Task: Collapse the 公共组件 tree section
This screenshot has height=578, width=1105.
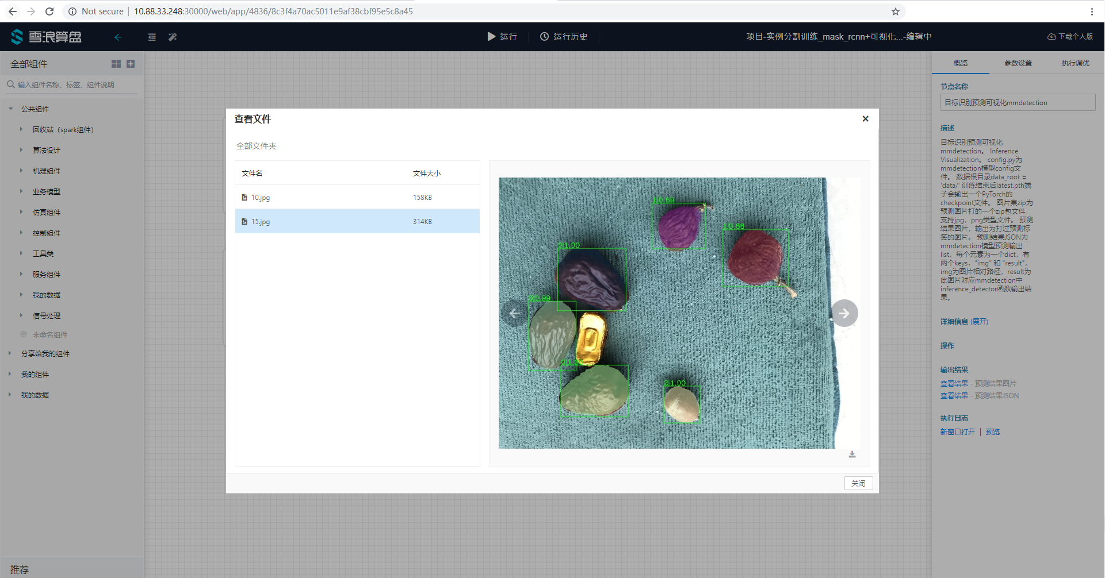Action: coord(11,109)
